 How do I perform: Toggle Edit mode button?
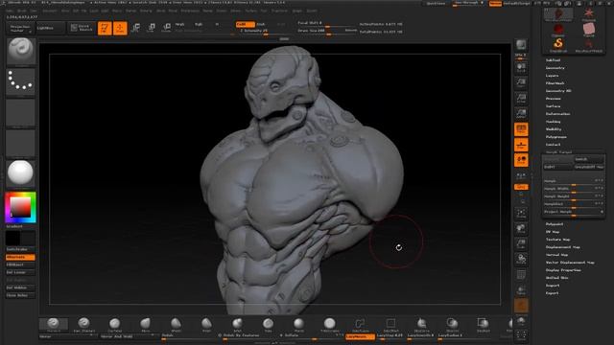click(105, 28)
